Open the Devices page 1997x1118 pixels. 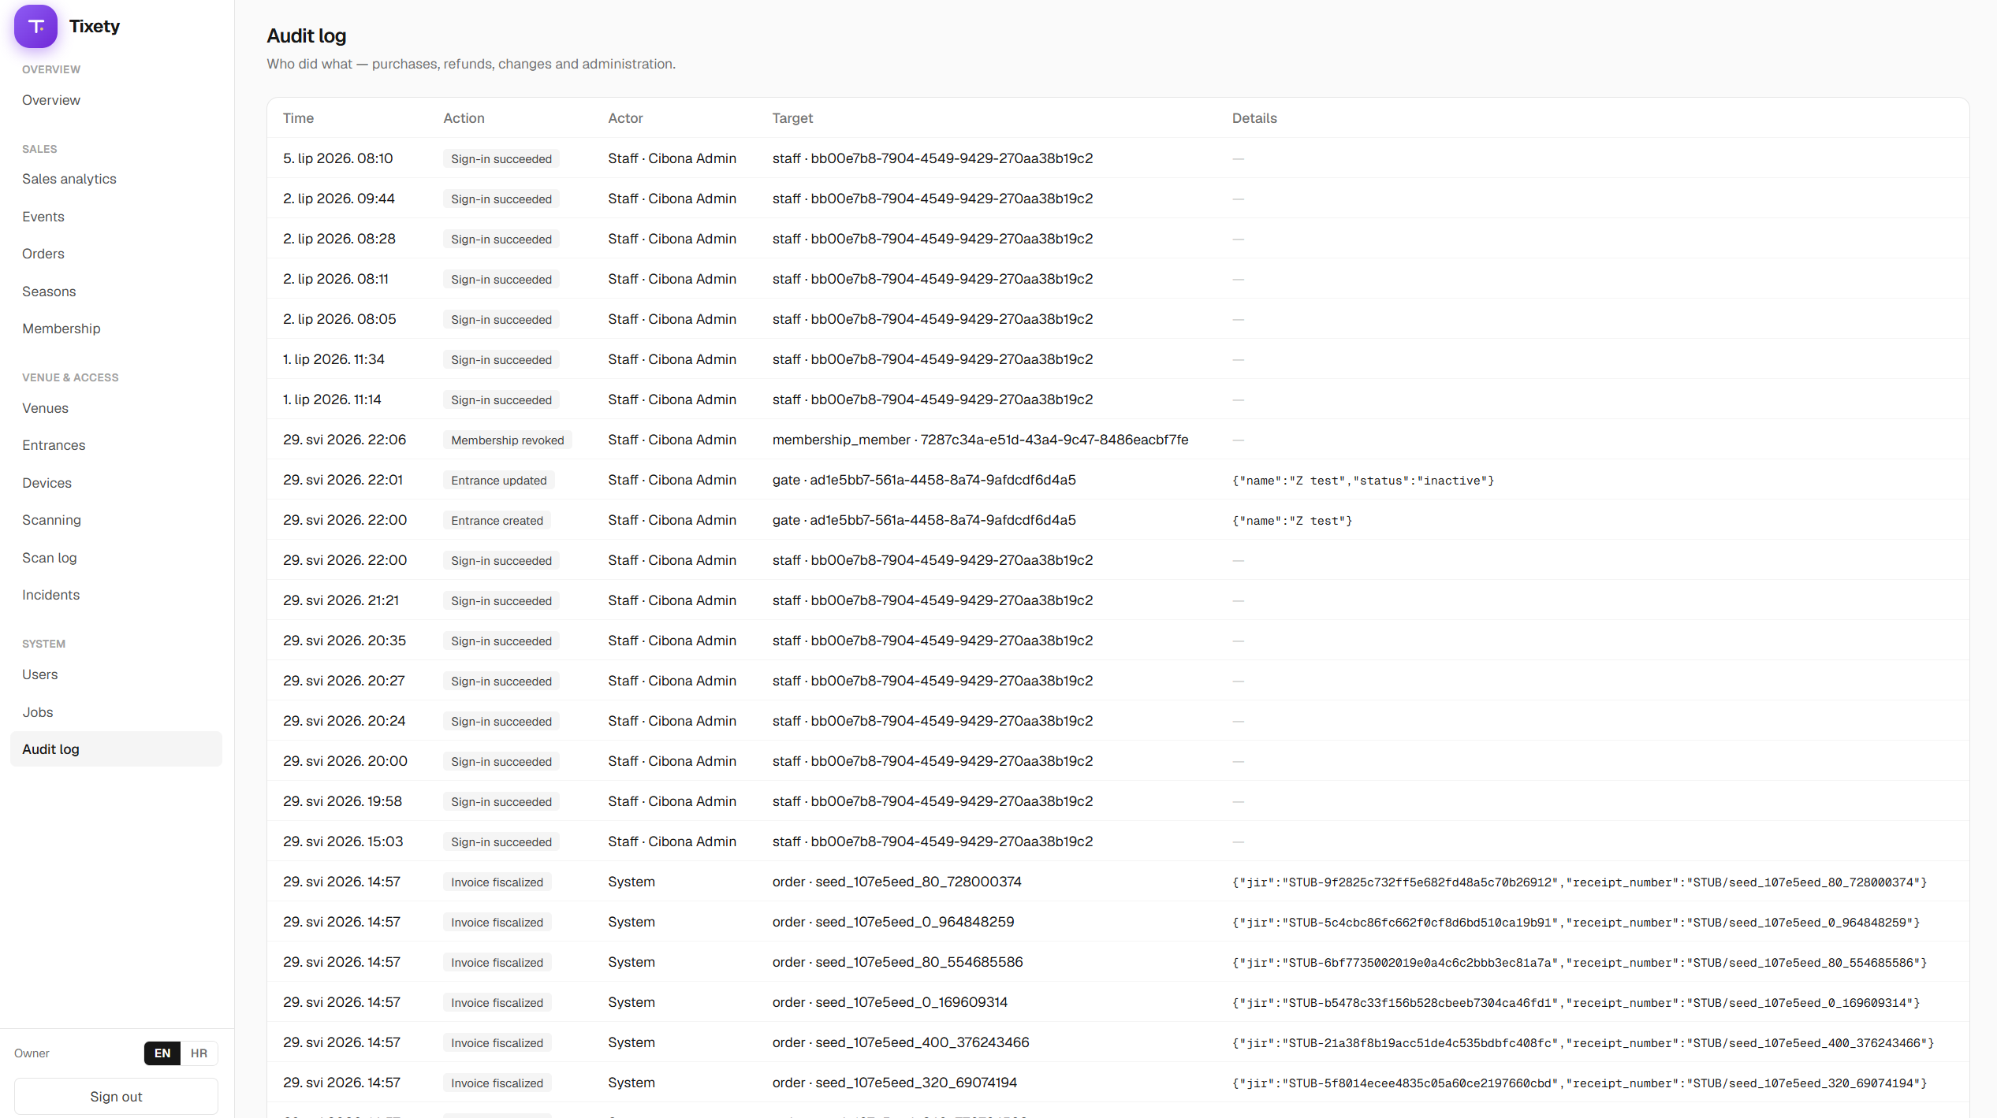click(x=47, y=483)
